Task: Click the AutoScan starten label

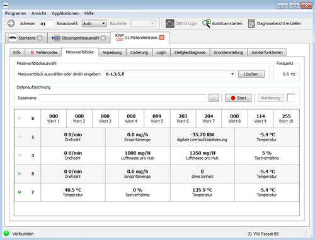Action: (227, 23)
